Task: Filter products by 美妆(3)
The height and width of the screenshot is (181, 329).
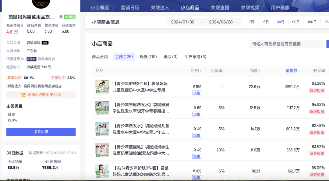Action: 170,57
